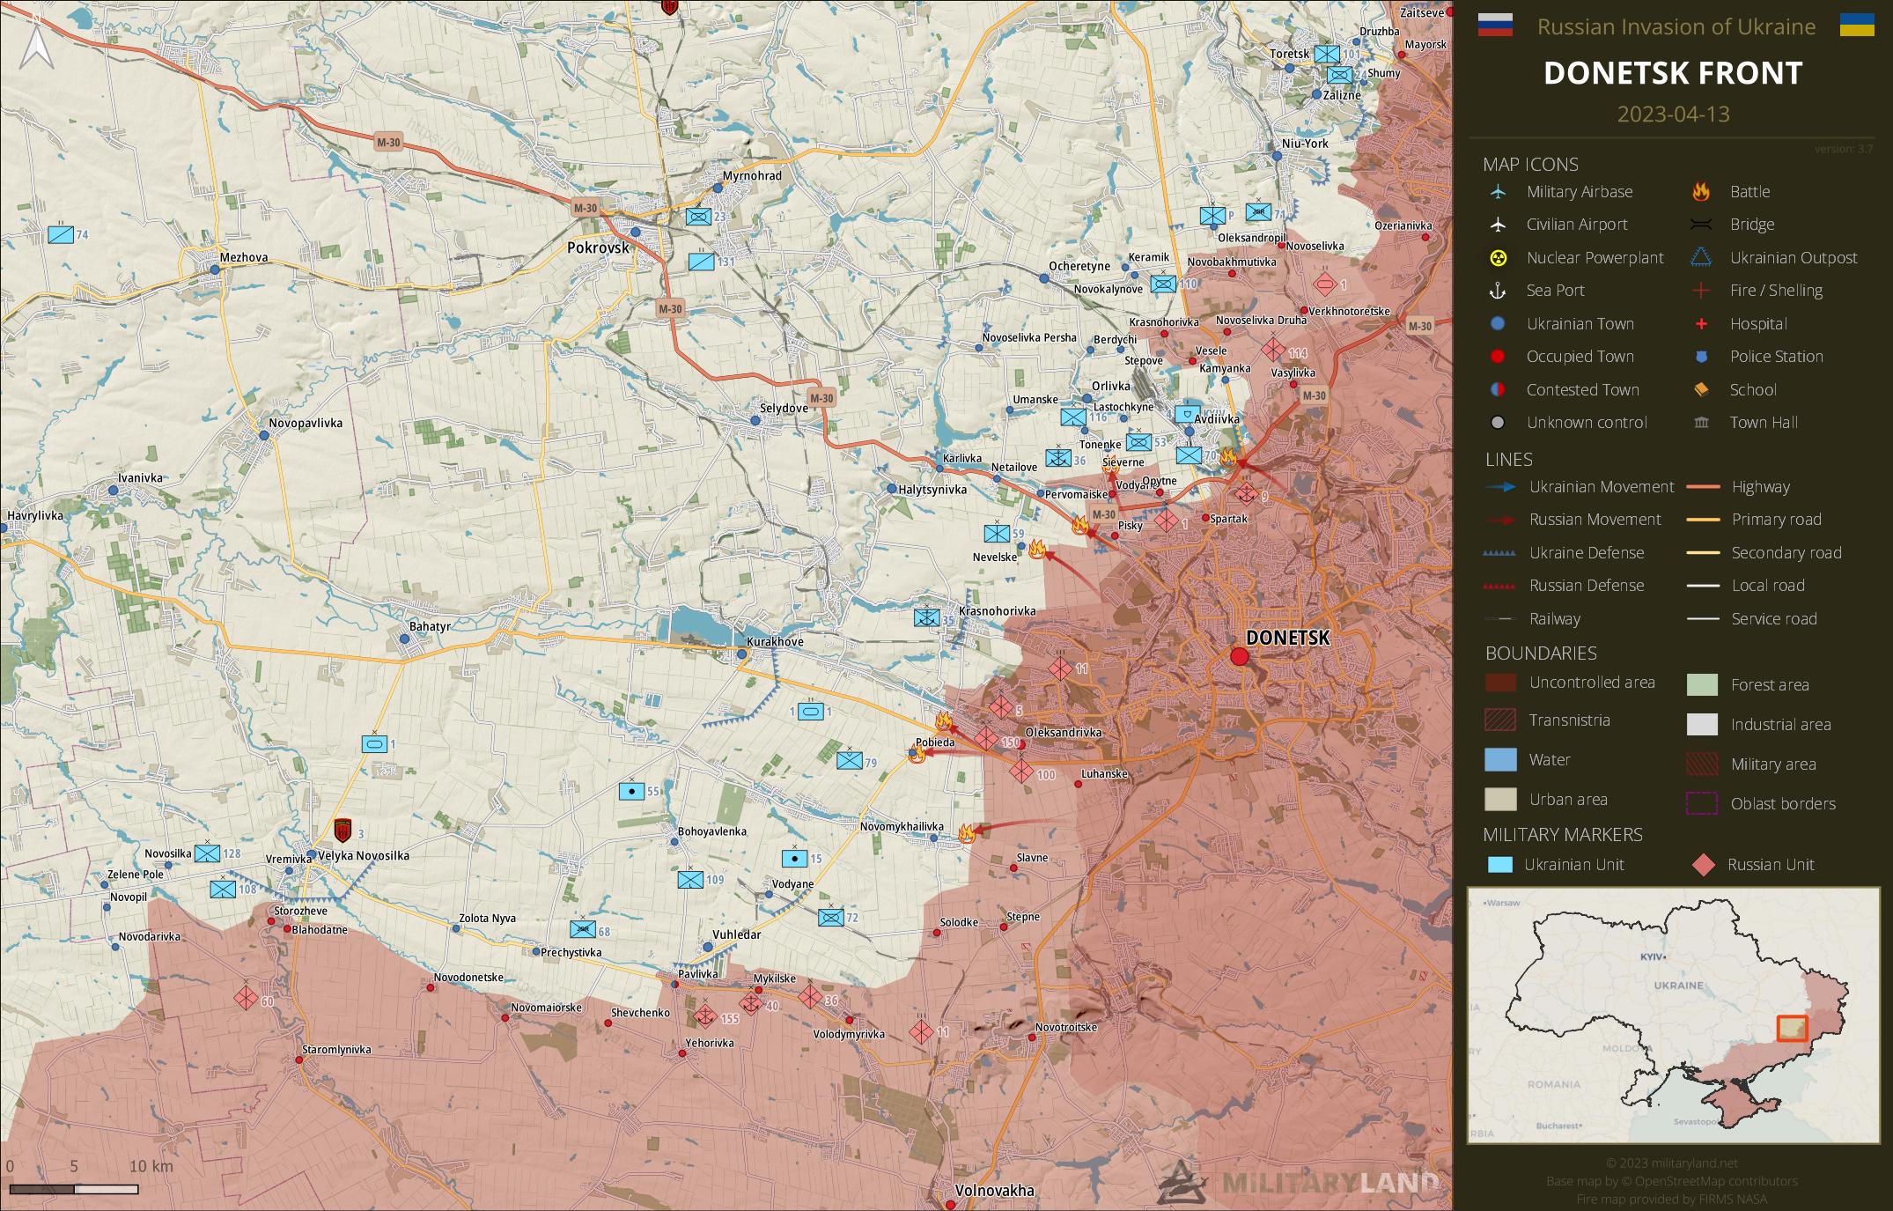Click the Water boundary color swatch
Screen dimensions: 1893x1211
(x=1500, y=759)
